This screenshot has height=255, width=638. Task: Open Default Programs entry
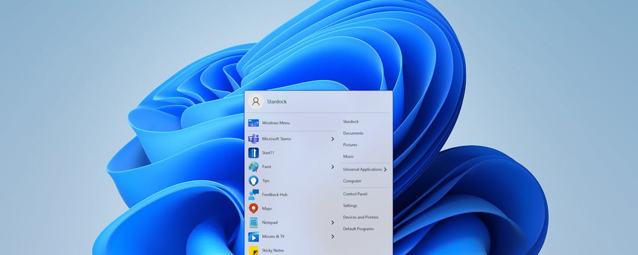tap(358, 229)
